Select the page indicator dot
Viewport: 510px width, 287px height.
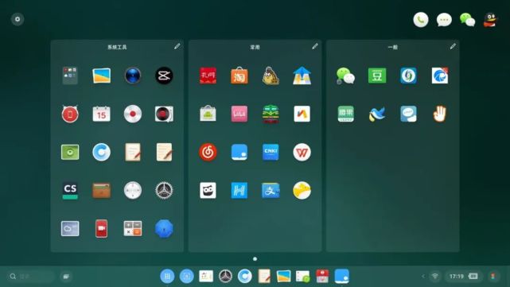click(255, 258)
